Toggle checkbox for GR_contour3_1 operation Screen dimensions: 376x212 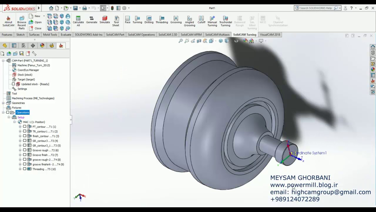pyautogui.click(x=25, y=145)
